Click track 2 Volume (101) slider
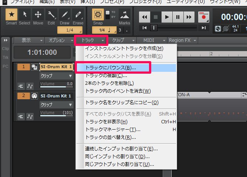Screen dimensions: 247x177 pyautogui.click(x=57, y=113)
